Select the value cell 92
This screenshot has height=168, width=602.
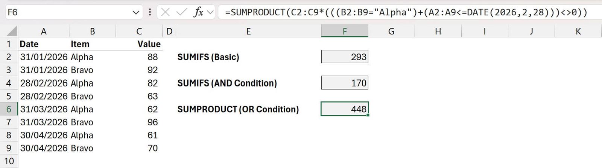(139, 70)
